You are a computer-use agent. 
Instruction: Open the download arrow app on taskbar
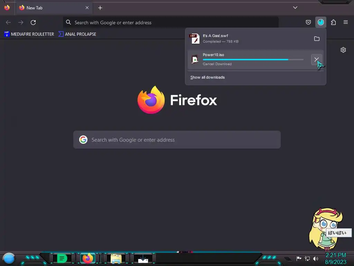[143, 258]
